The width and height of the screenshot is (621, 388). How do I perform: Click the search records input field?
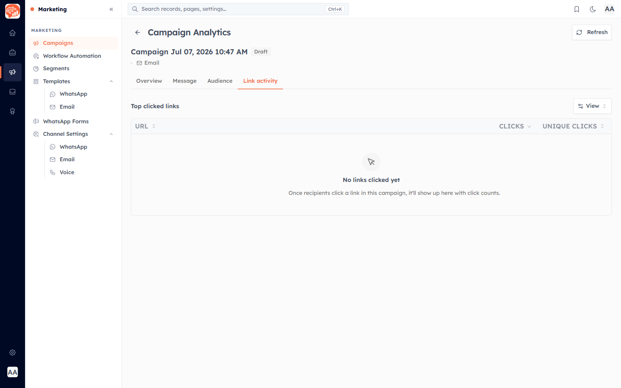click(x=238, y=9)
